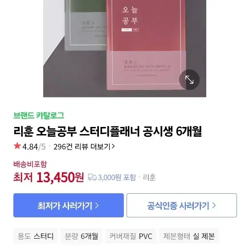249x249 pixels.
Task: Click the arrow on 공식인증 사러가기
Action: [x=214, y=205]
